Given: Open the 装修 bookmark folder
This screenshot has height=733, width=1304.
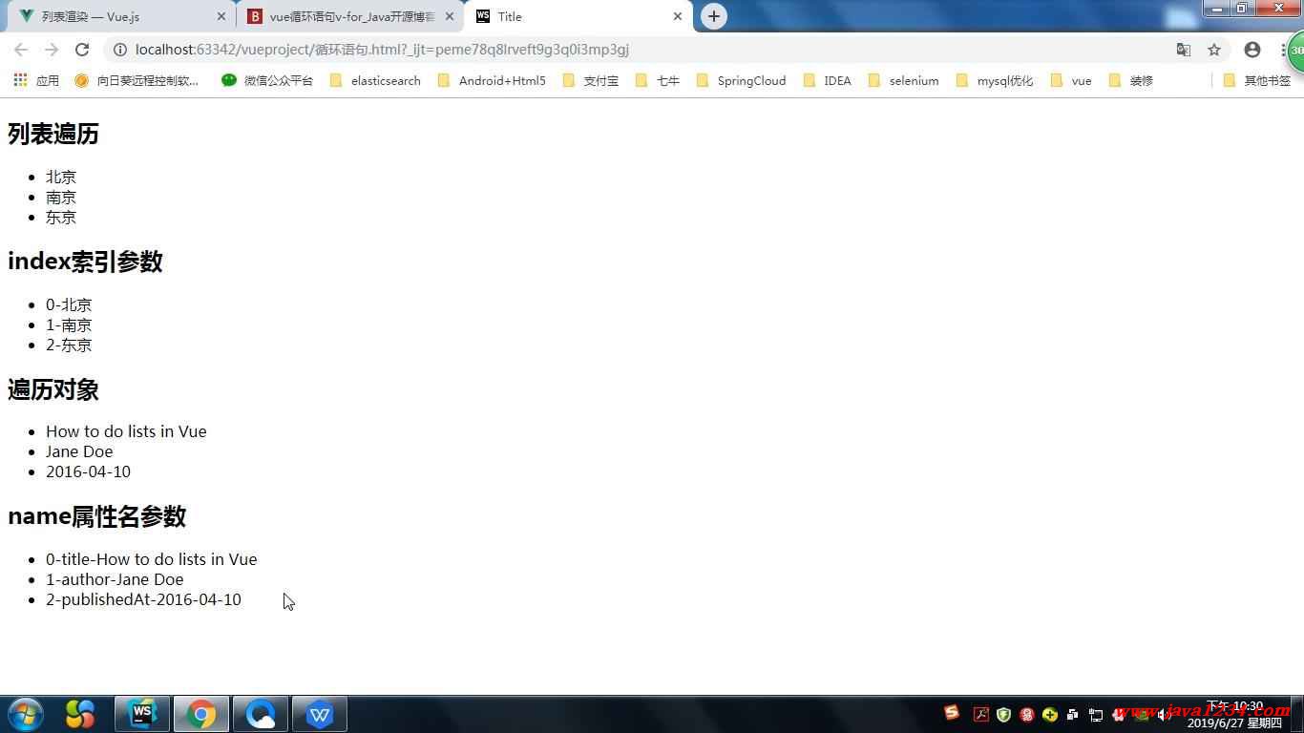Looking at the screenshot, I should (x=1131, y=80).
